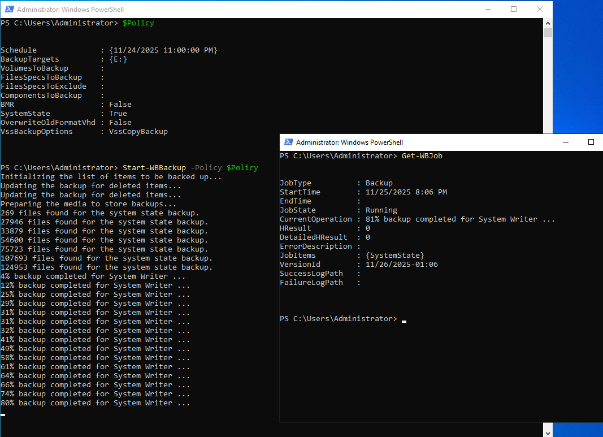Screen dimensions: 603x437
Task: Click StartTime value '11/25/2025 8:06 PM'
Action: [x=406, y=192]
